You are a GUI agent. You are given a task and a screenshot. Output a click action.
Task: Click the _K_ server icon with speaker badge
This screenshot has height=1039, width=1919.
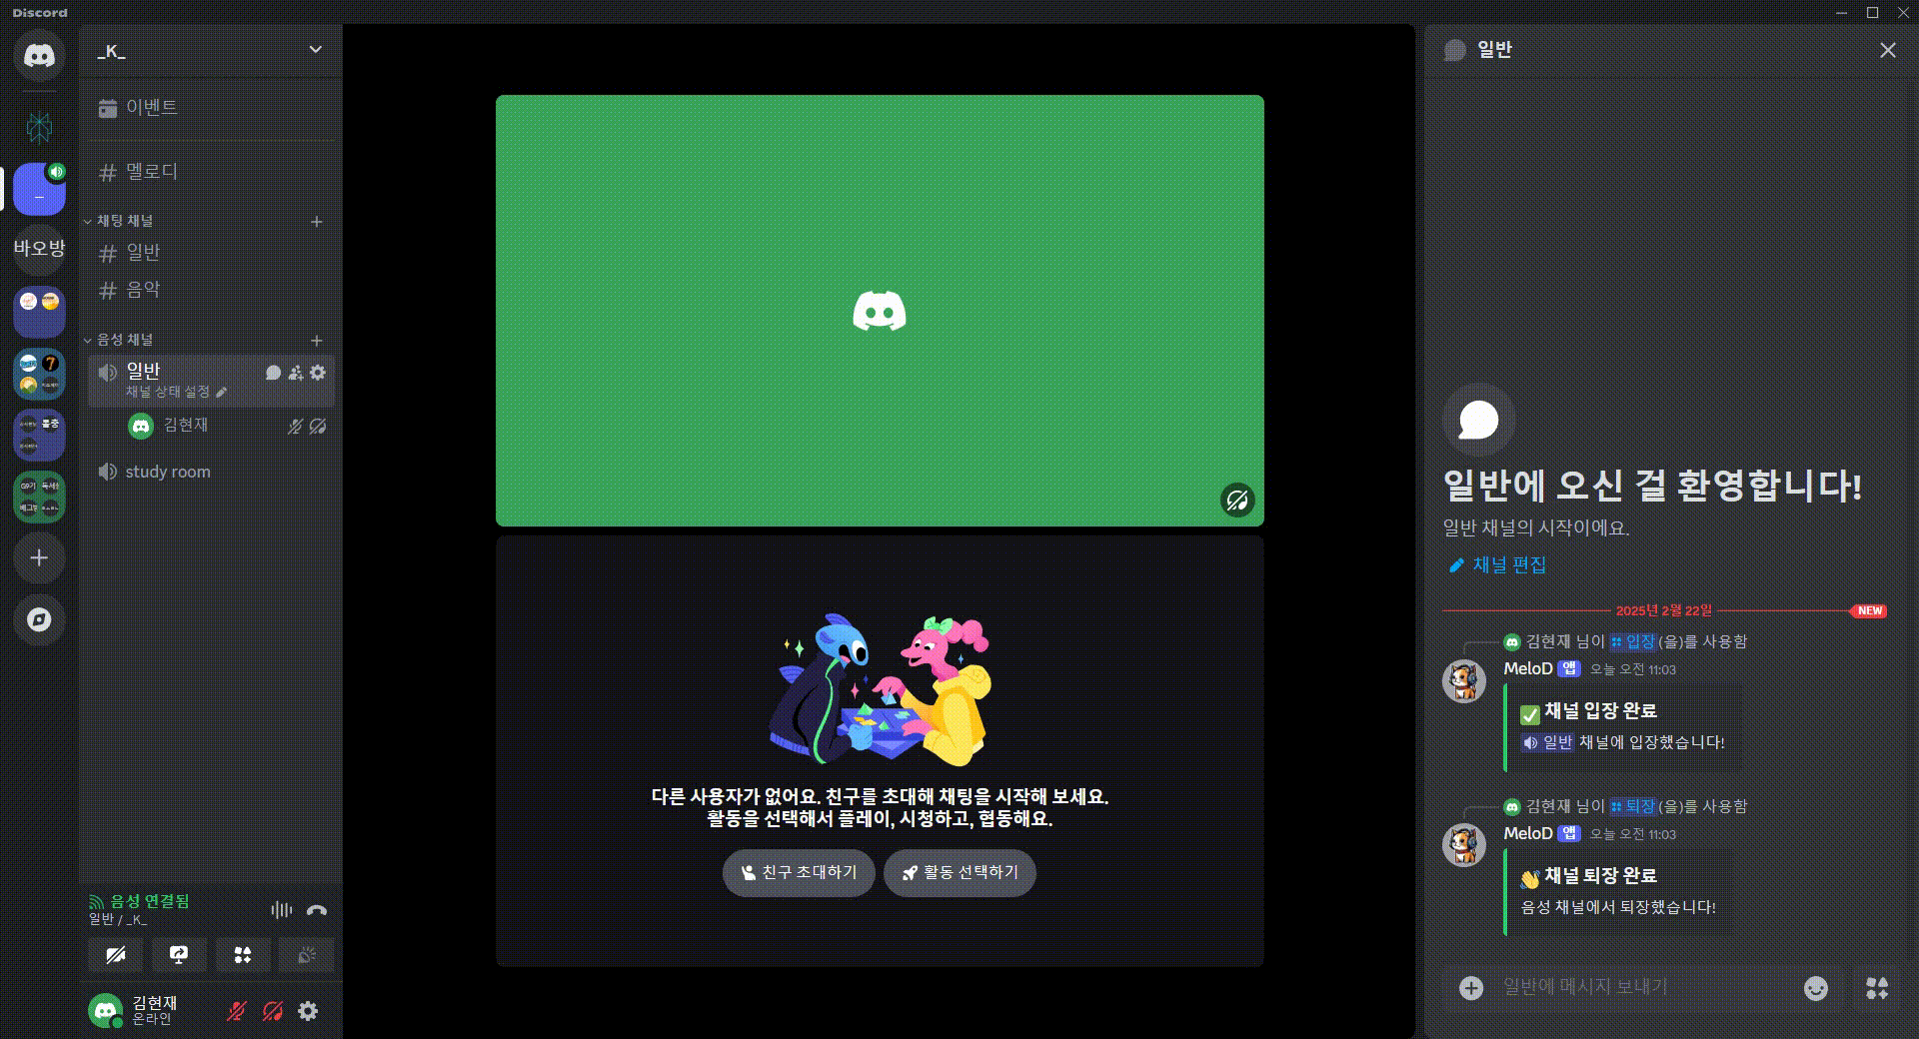point(39,189)
